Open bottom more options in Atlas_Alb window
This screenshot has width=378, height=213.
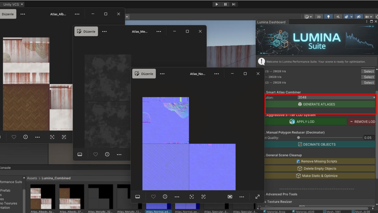37,137
